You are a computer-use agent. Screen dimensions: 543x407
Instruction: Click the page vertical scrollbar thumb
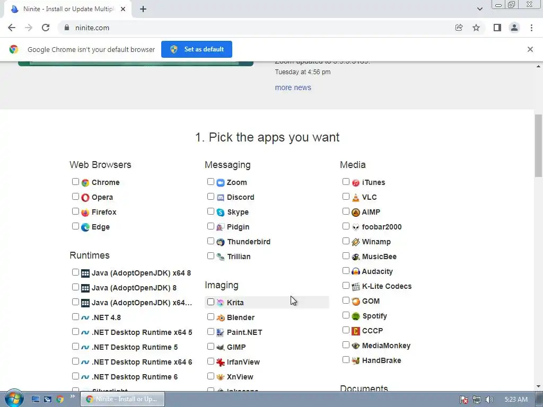(x=538, y=145)
